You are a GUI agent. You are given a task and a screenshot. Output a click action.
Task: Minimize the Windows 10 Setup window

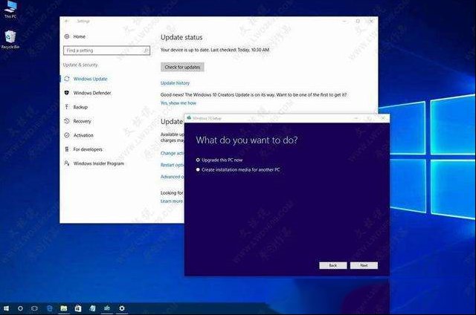click(356, 118)
